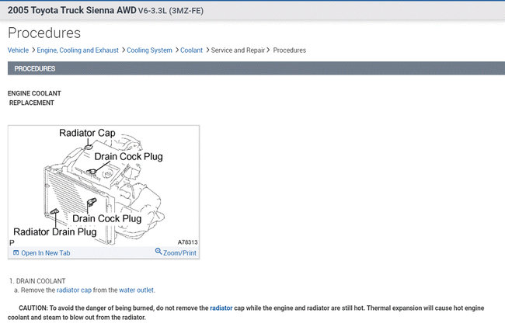Click the 2005 Toyota Truck Sienna AWD title
Screen dimensions: 505x327
71,10
